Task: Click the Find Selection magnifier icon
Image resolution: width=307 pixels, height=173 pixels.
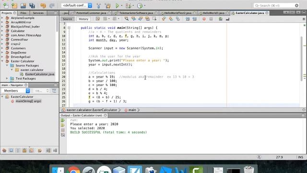Action: (x=127, y=19)
